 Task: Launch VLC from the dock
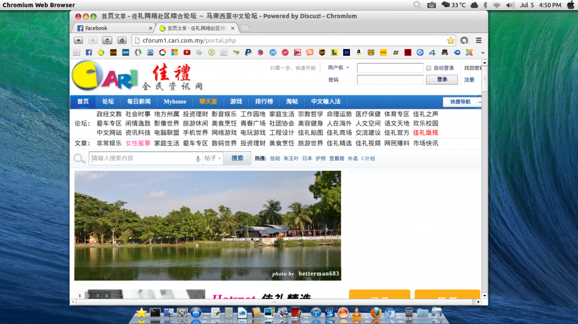[x=357, y=313]
